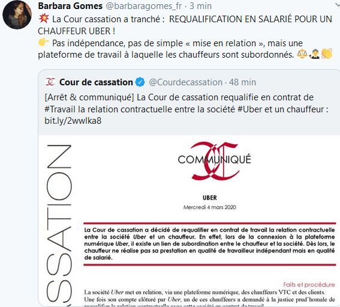Click the blue verified badge beside Cour de cassation
This screenshot has height=307, width=340.
[140, 82]
